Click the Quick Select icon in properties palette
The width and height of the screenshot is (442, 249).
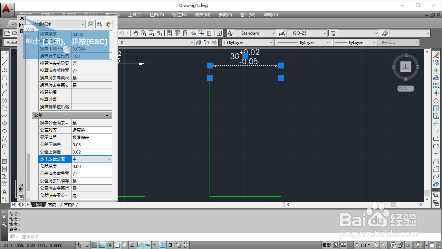(108, 24)
